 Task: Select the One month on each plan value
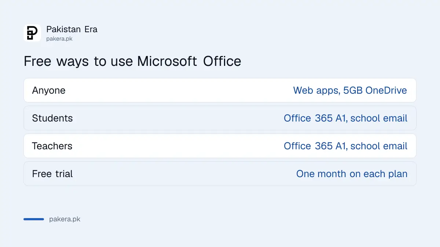(352, 174)
